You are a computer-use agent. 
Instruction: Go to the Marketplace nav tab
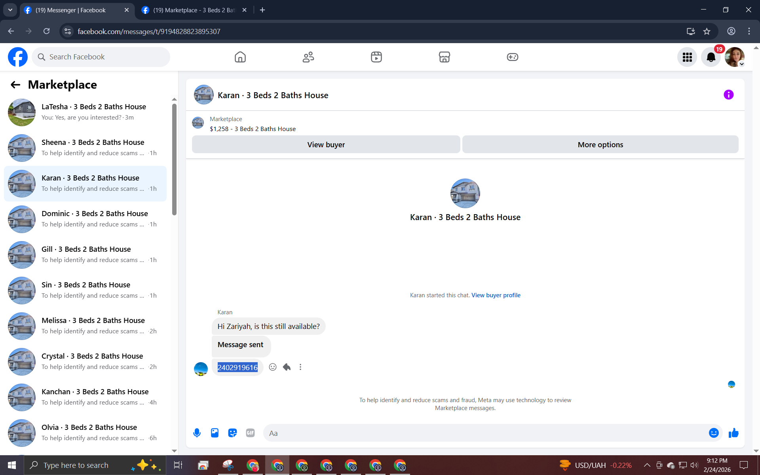444,57
